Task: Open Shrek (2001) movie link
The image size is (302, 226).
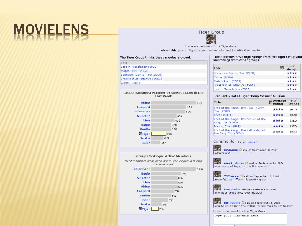Action: (223, 115)
